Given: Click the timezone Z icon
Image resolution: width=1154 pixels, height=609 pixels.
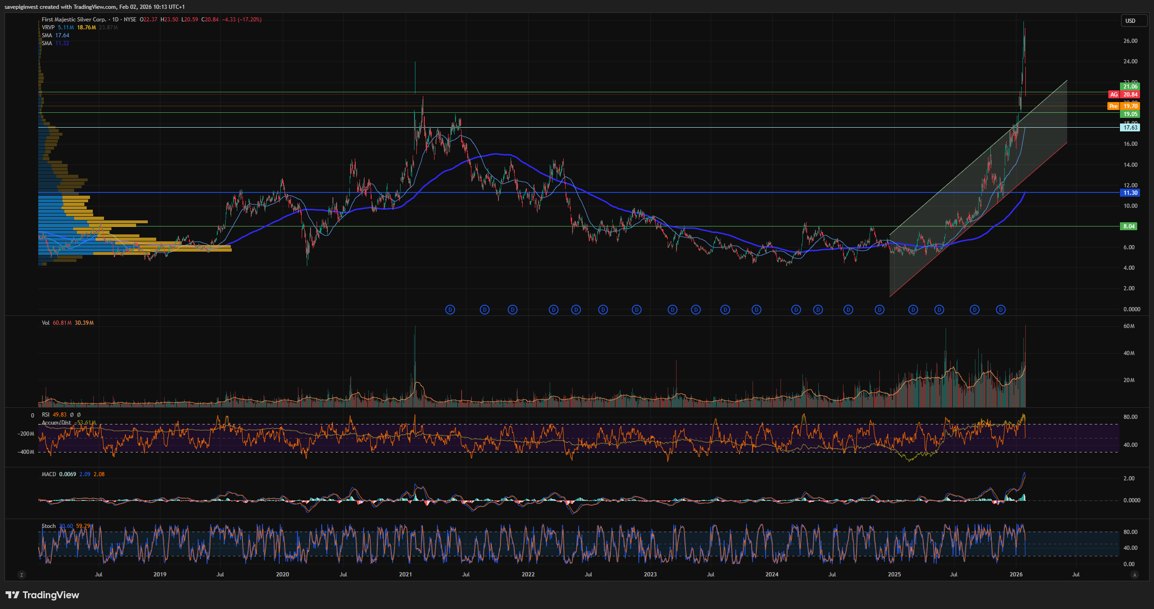Looking at the screenshot, I should tap(21, 575).
